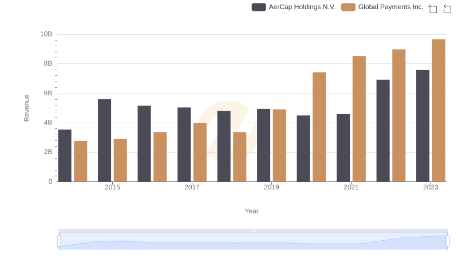
Task: Click the 2018 Global Payments orange bar
Action: pos(240,157)
